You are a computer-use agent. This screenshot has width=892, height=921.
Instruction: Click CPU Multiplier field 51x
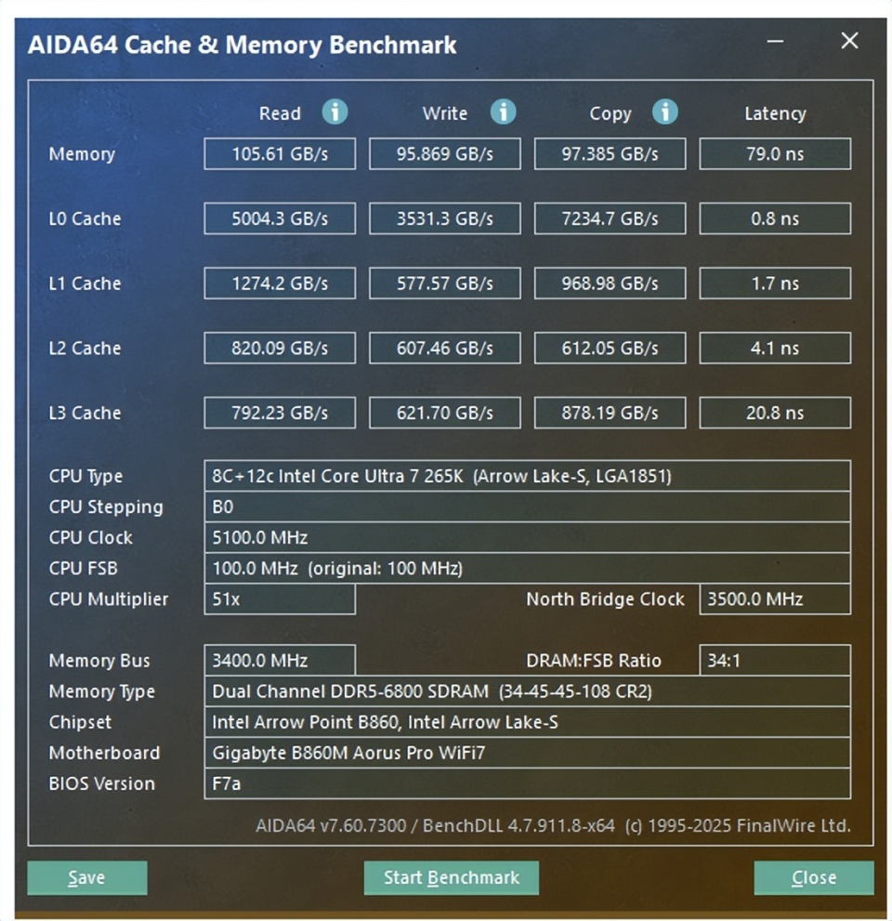[280, 599]
